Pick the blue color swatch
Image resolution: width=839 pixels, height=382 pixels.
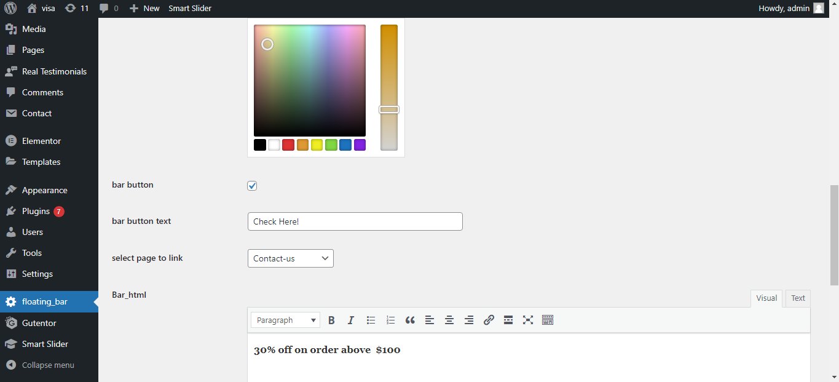[345, 145]
